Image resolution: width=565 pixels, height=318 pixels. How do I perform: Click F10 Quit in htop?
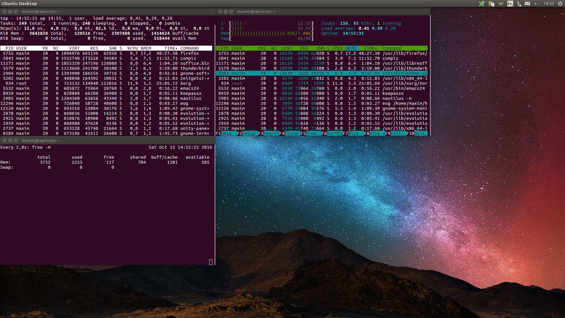pos(417,133)
